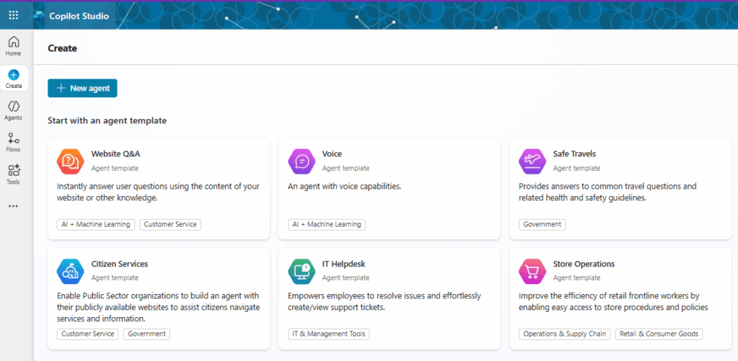Open the IT Helpdesk template title
Viewport: 738px width, 361px height.
344,264
